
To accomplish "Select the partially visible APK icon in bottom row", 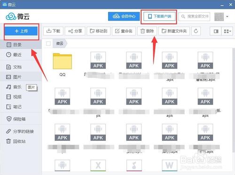I will pyautogui.click(x=63, y=165).
